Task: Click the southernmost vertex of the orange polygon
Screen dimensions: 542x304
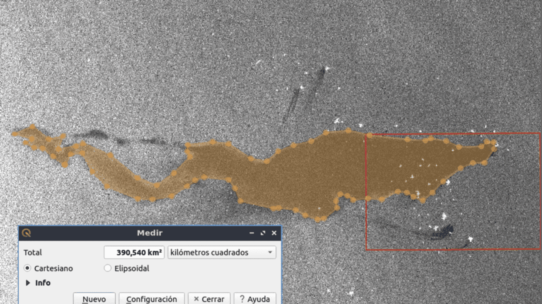Action: tap(318, 219)
